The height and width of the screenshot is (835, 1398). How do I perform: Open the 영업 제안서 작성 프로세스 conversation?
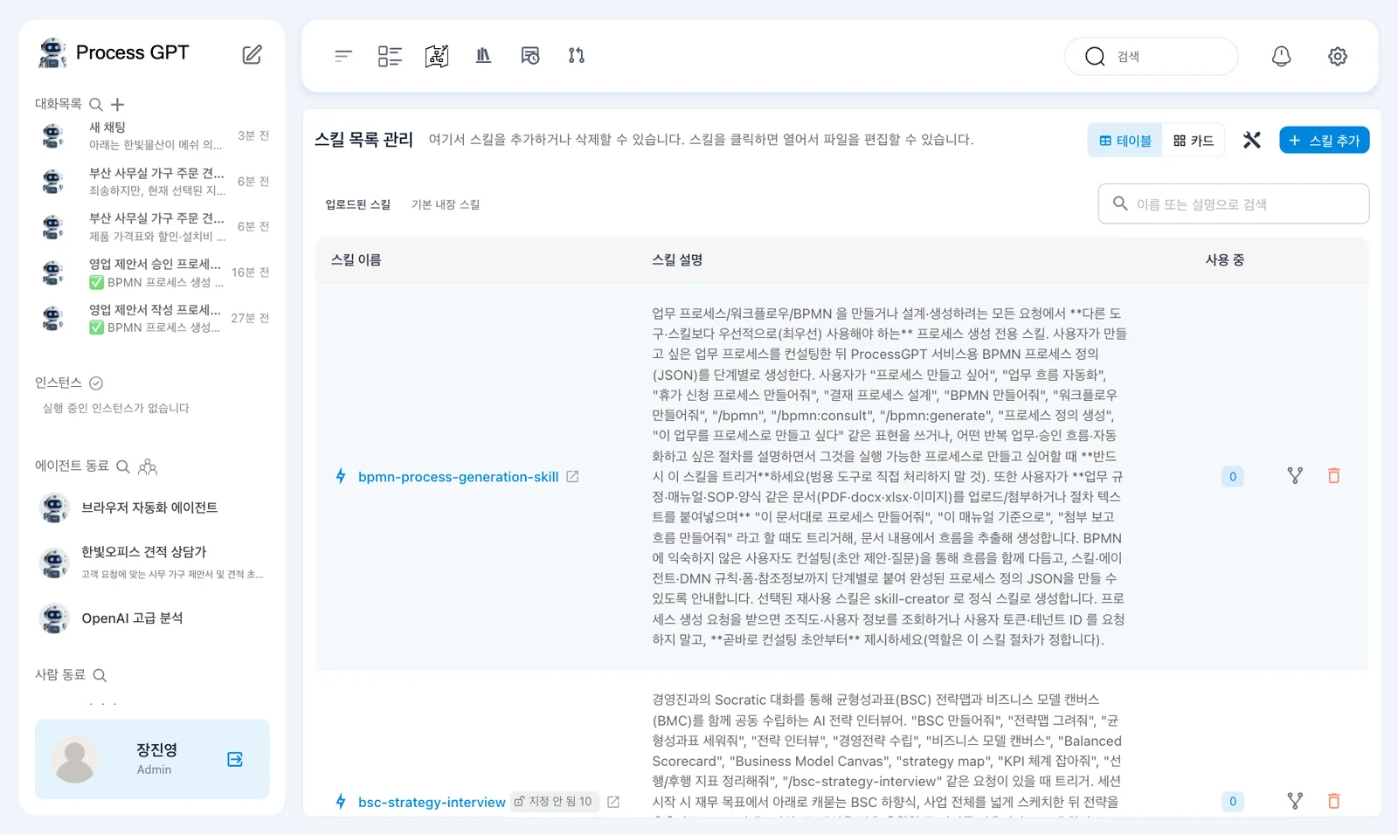coord(153,318)
